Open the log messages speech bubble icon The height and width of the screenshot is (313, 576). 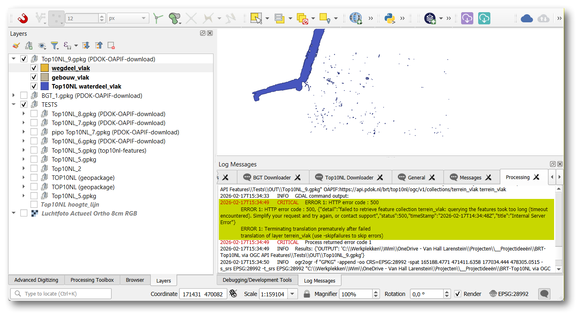tap(544, 294)
